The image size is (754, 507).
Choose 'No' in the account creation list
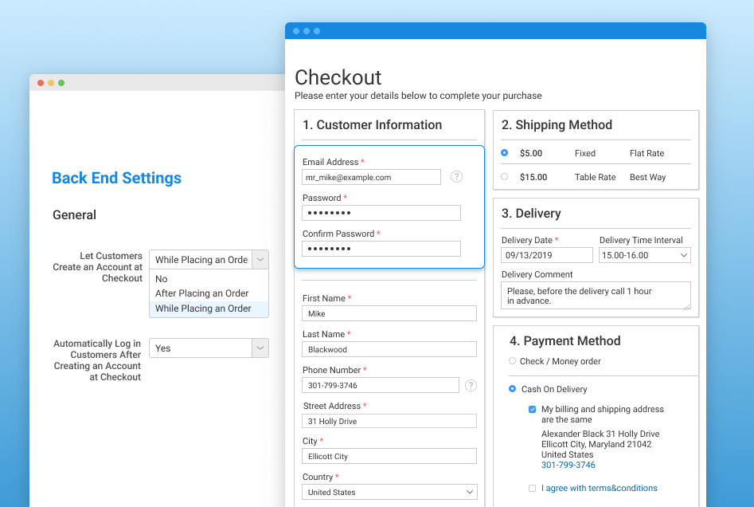click(x=162, y=279)
